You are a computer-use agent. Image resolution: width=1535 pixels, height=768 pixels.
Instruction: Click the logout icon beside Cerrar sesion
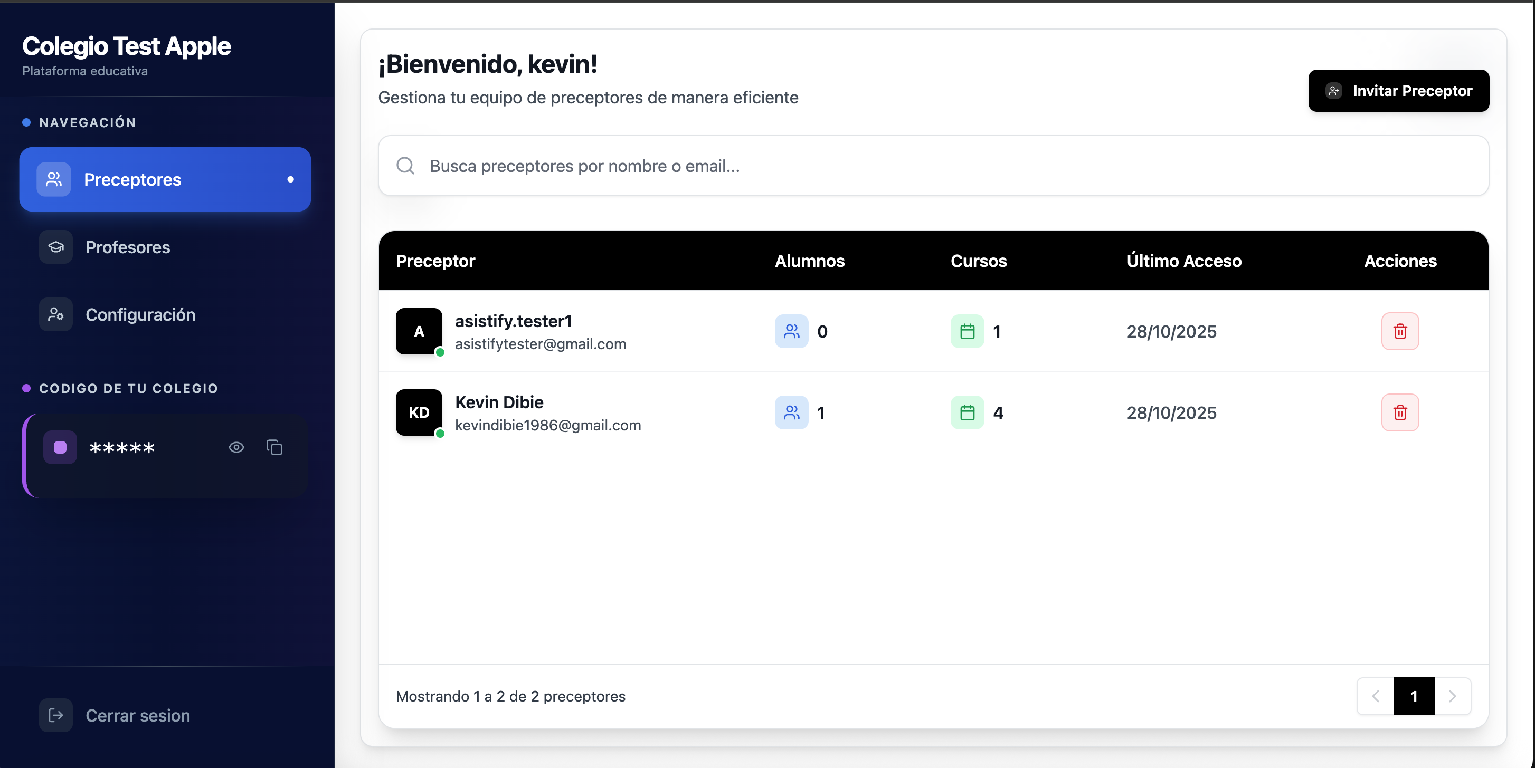coord(55,716)
